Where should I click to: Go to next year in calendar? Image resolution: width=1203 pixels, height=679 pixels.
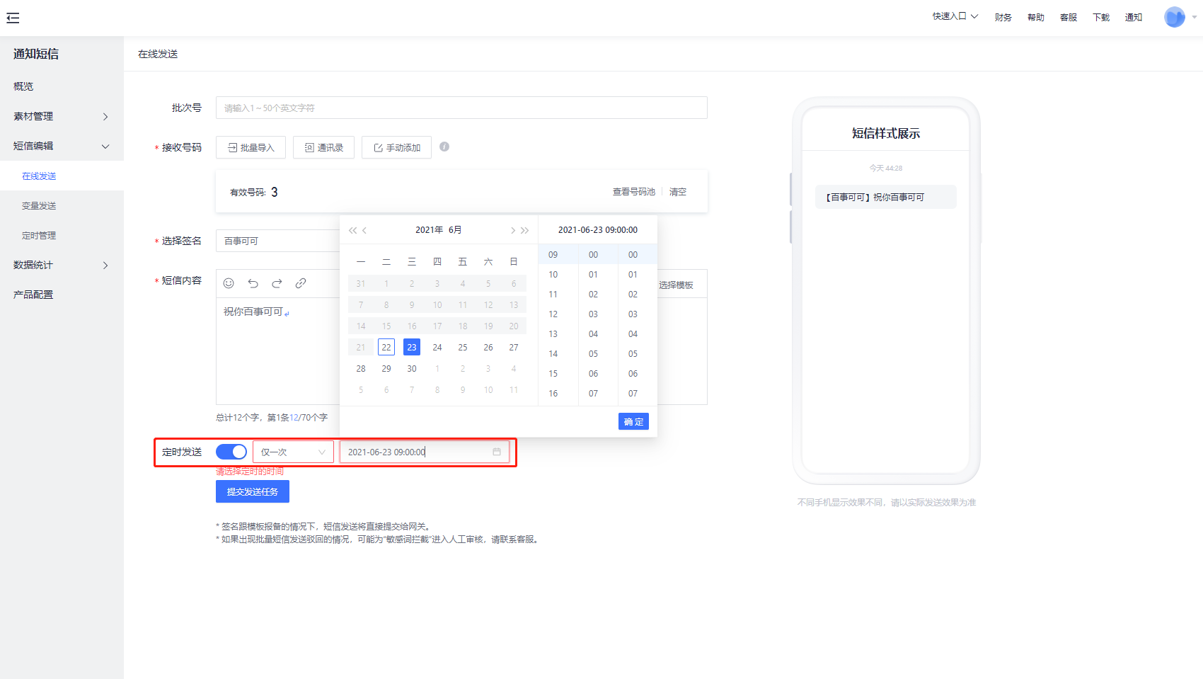524,230
